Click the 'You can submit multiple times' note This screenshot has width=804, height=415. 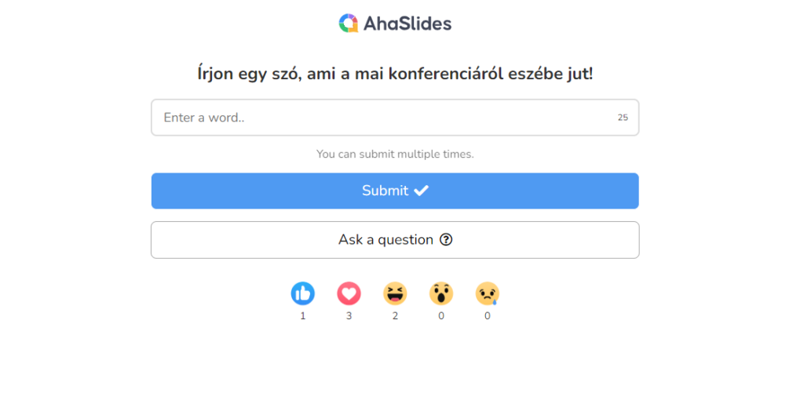click(x=395, y=155)
